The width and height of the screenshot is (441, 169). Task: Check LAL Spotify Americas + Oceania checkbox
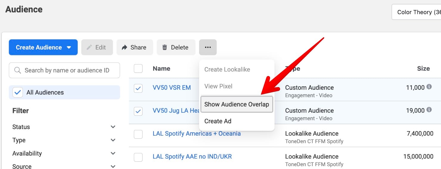point(138,134)
